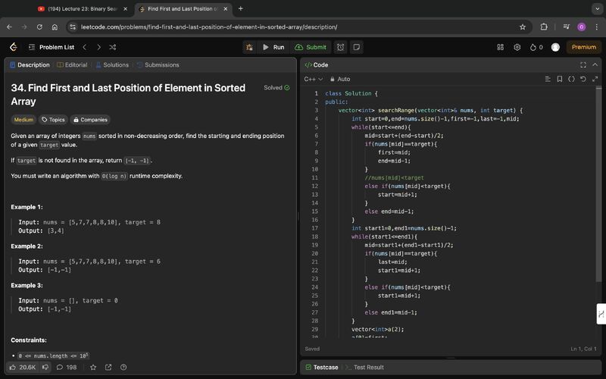Expand the Companies tag
The height and width of the screenshot is (379, 606).
pos(90,120)
